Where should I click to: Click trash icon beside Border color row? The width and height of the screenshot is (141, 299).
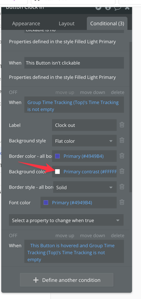point(122,156)
